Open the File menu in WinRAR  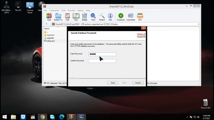click(x=45, y=10)
